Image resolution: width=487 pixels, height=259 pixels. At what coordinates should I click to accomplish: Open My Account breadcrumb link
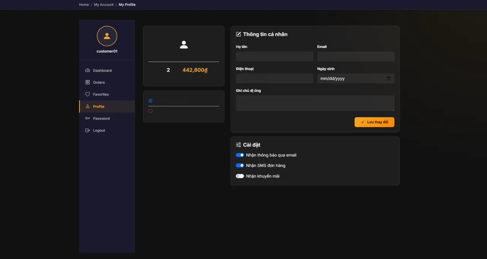pos(104,5)
